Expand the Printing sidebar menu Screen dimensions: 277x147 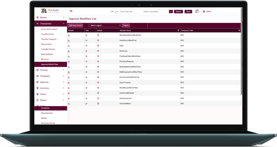pos(50,70)
